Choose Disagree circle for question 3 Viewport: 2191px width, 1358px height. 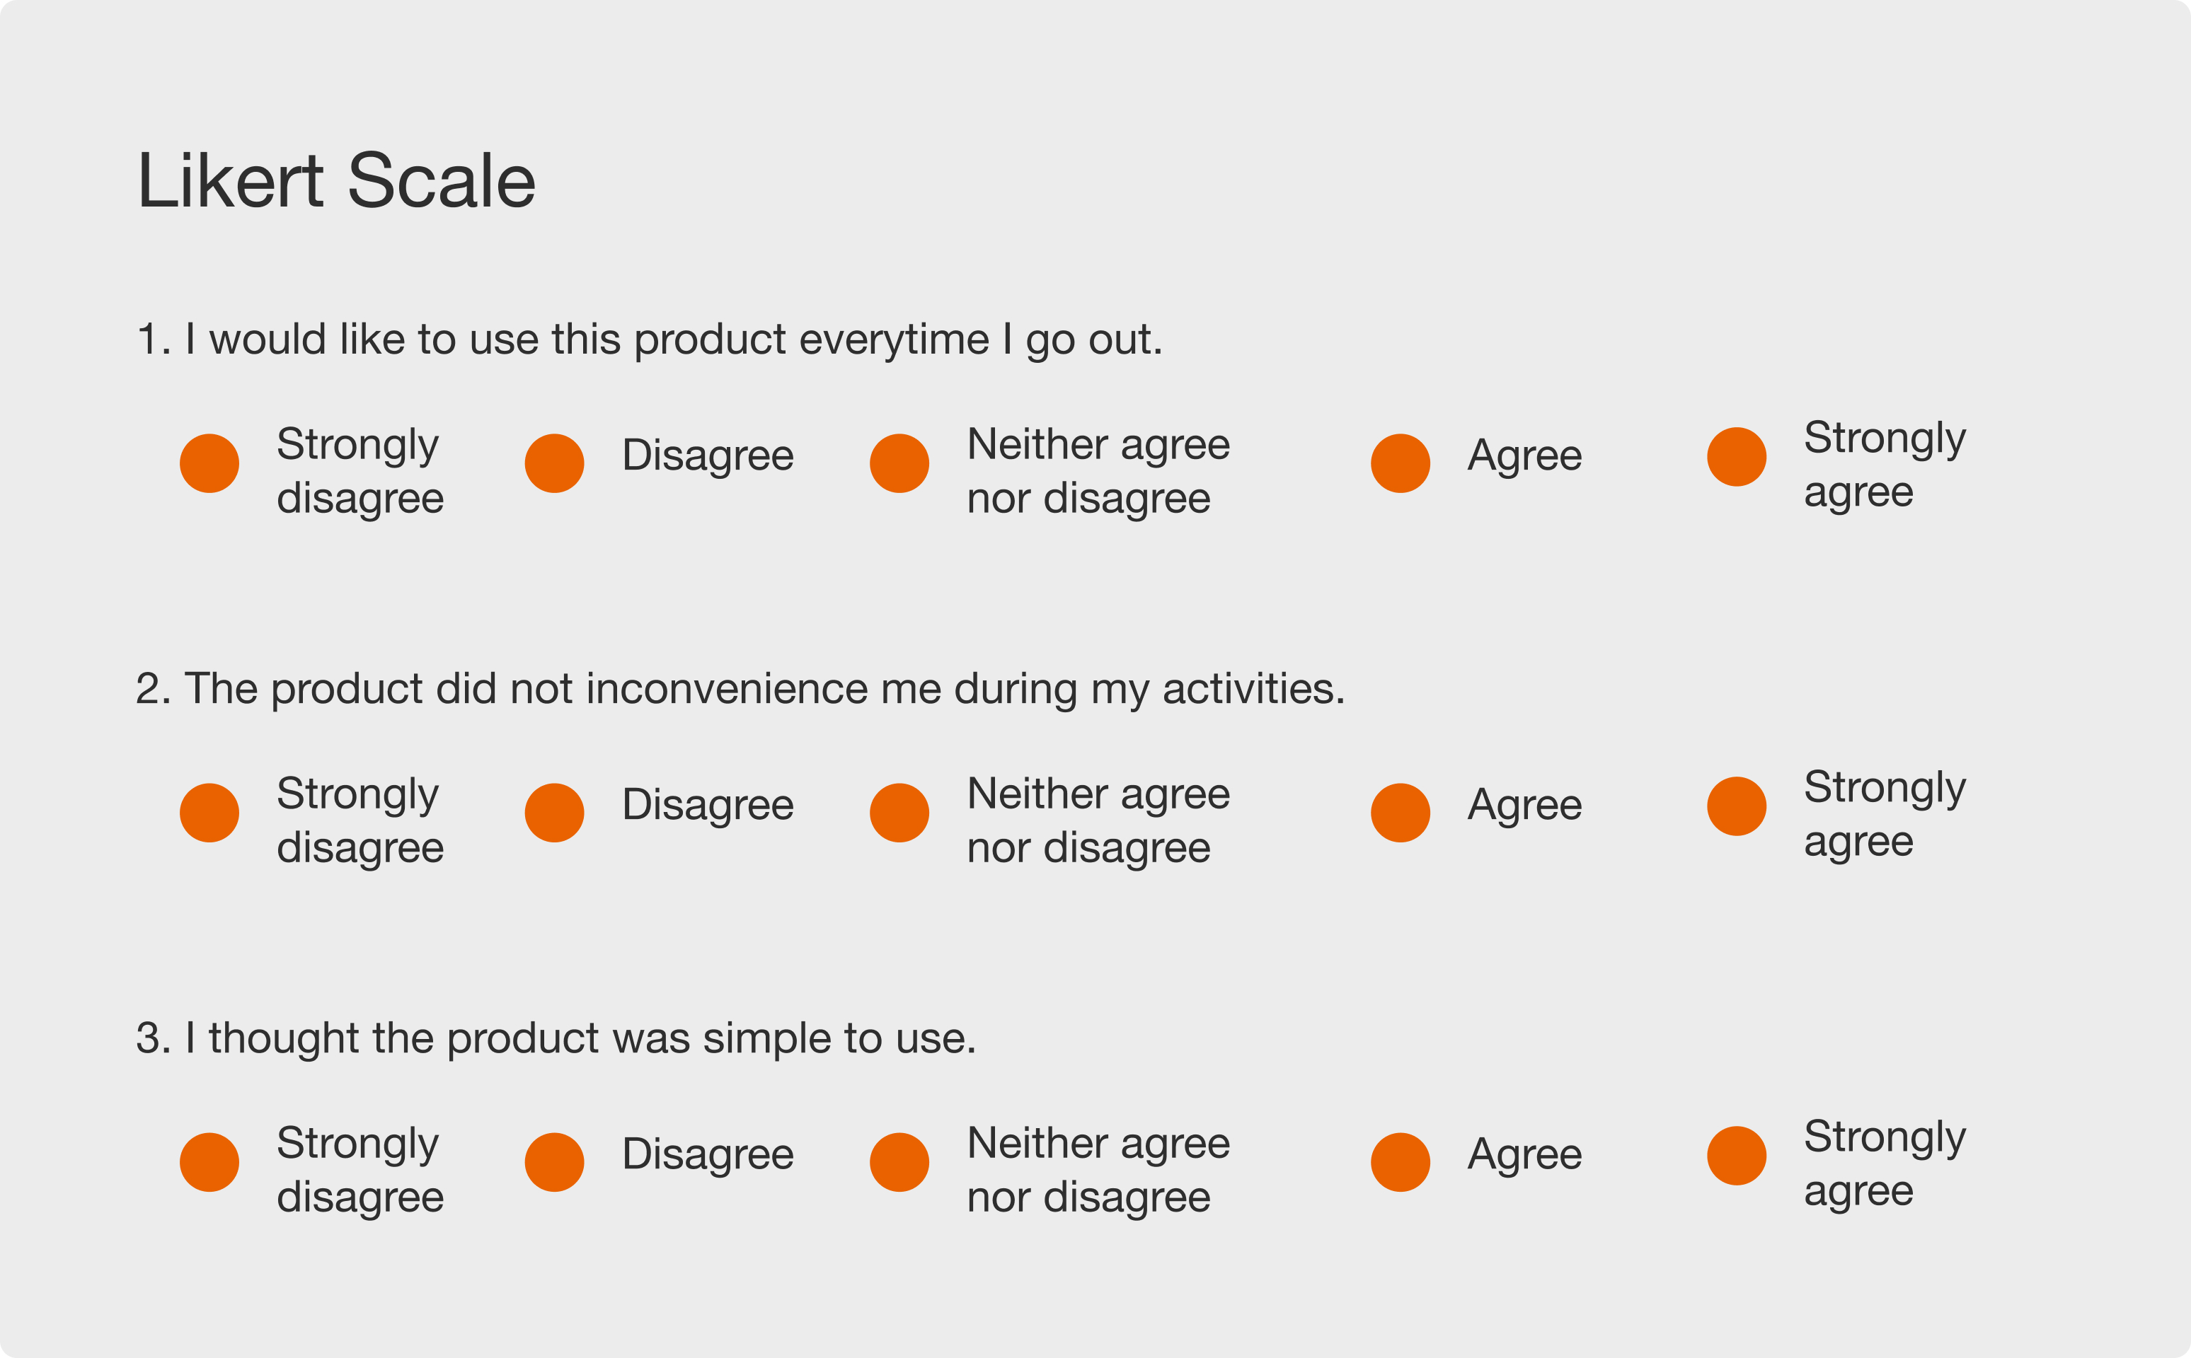tap(555, 1162)
